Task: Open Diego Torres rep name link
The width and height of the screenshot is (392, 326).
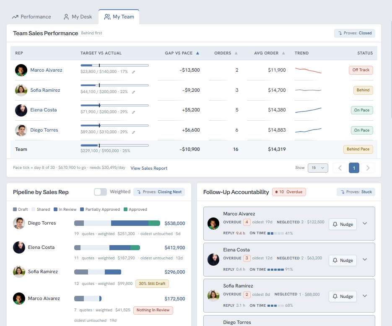Action: 44,130
